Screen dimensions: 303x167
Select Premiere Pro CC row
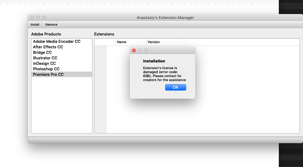tap(62, 74)
